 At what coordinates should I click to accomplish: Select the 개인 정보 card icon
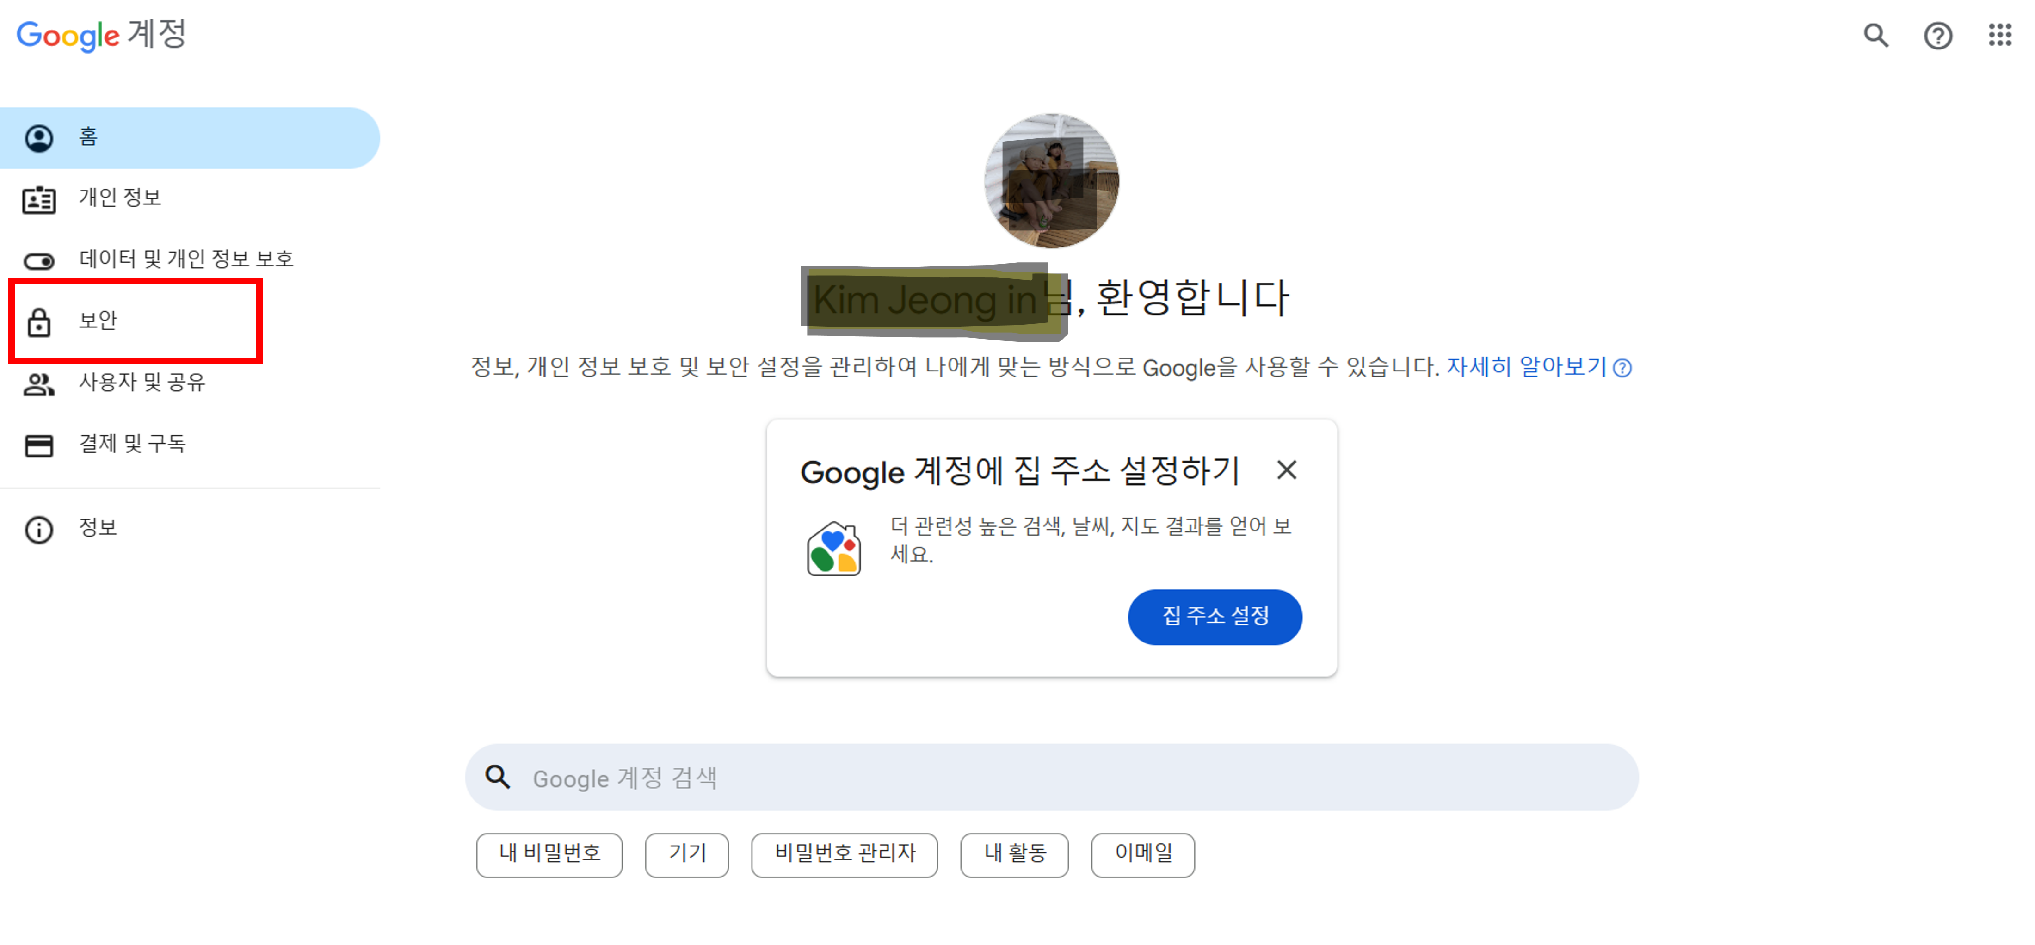(x=38, y=198)
